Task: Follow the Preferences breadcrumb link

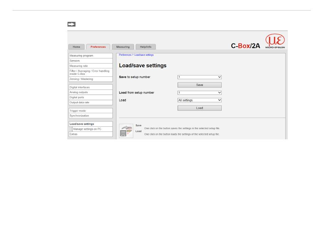Action: click(x=125, y=55)
